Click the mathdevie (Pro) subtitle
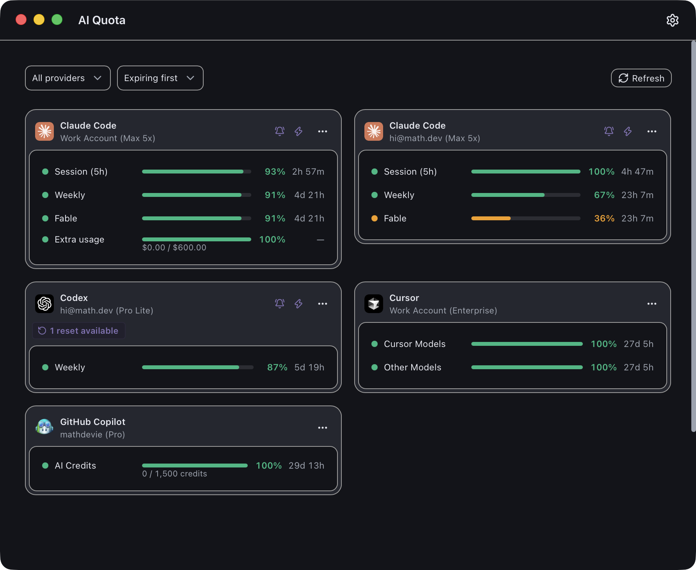 92,435
